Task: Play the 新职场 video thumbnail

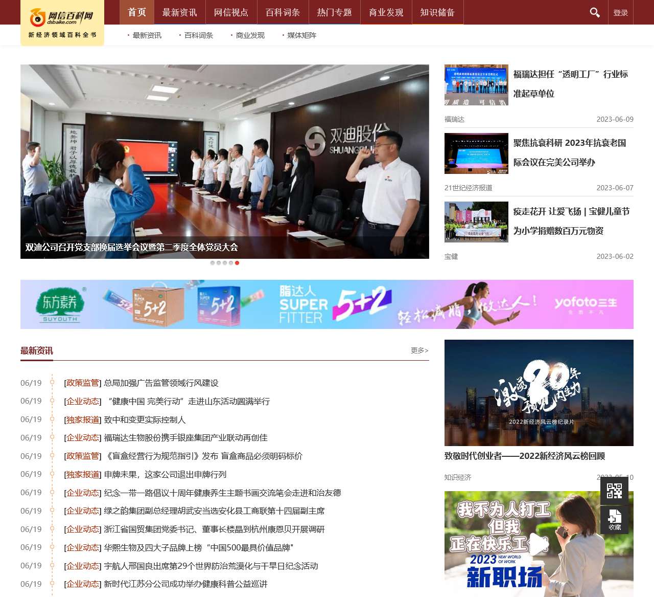Action: (539, 544)
